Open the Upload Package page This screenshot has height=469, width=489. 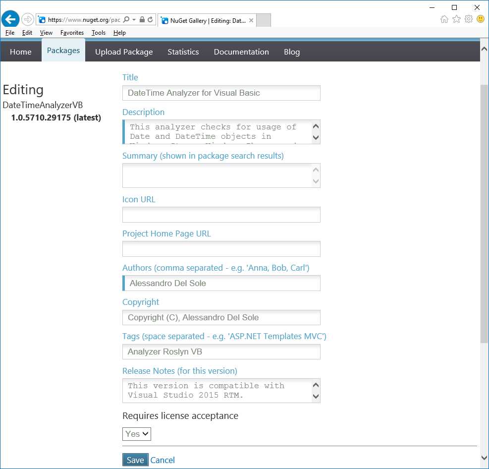124,52
